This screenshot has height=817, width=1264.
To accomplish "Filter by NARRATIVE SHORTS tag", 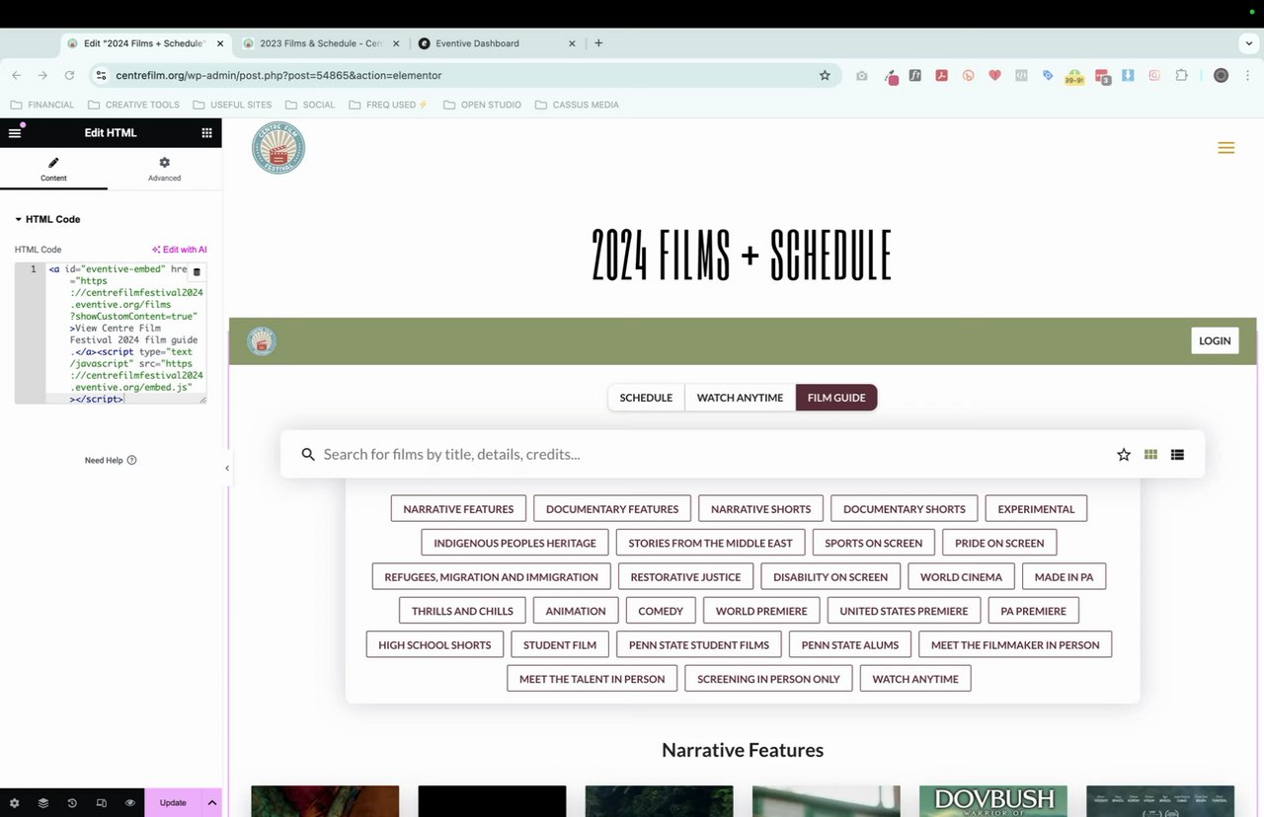I will pyautogui.click(x=760, y=509).
